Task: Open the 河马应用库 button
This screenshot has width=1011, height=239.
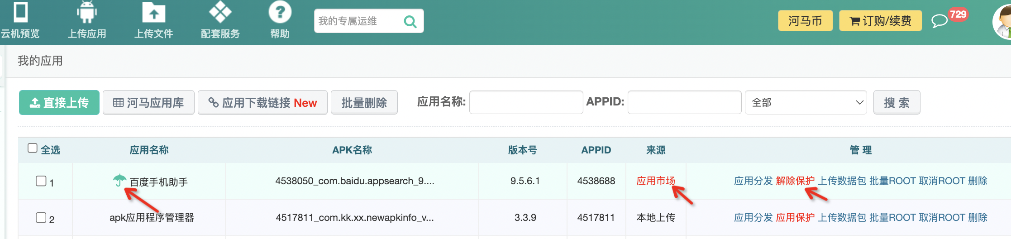Action: (148, 103)
